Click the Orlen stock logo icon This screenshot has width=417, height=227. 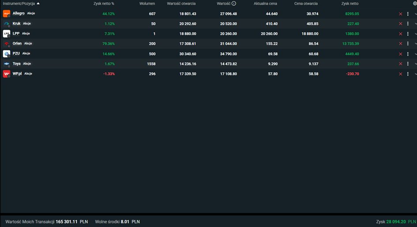point(6,44)
